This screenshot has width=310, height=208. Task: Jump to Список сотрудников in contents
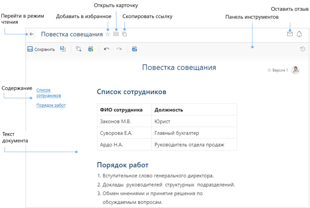point(49,93)
